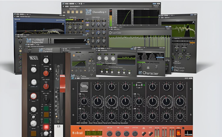The height and width of the screenshot is (137, 222).
Task: Click the fourth knob of the four MixHead knobs
Action: (135, 133)
